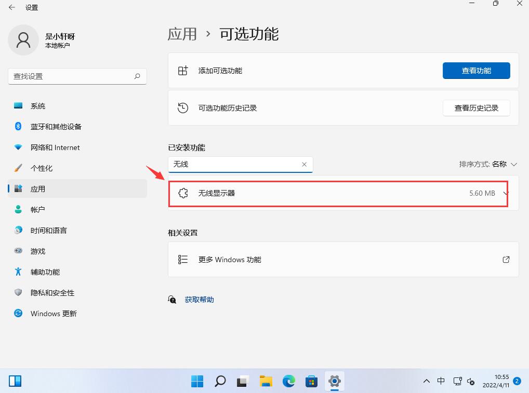Screen dimensions: 529x393
Task: Open 游戏 settings
Action: [38, 251]
